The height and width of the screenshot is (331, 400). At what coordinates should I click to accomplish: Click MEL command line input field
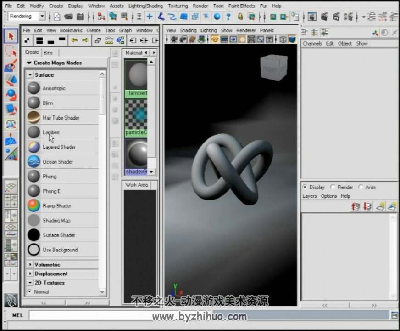tap(209, 315)
